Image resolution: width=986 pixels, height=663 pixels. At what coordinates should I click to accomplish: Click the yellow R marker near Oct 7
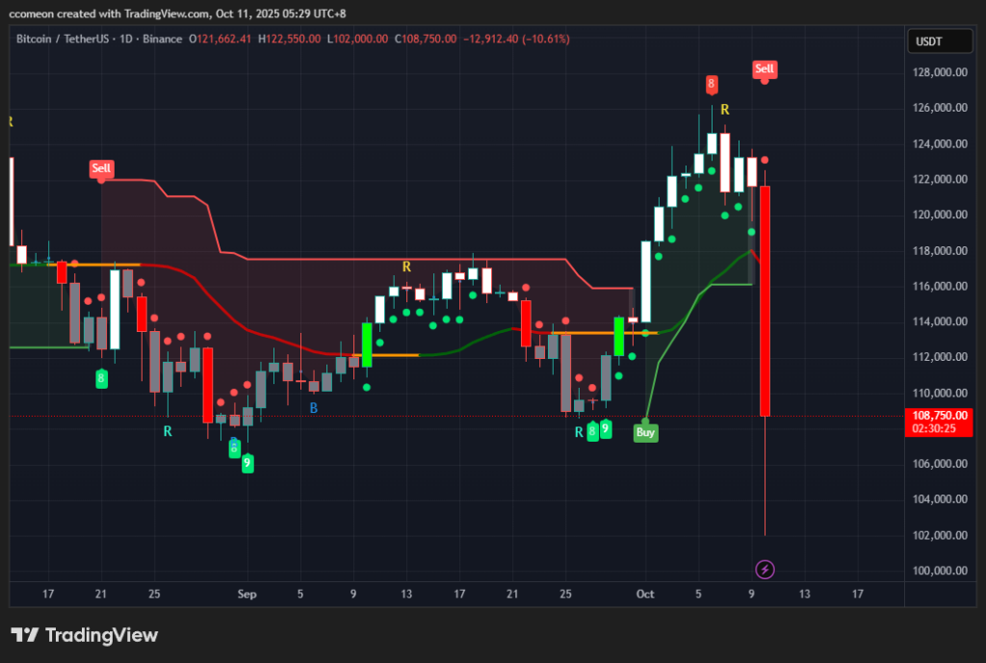tap(724, 110)
